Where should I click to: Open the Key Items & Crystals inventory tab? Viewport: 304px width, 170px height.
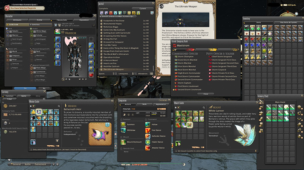(288, 22)
